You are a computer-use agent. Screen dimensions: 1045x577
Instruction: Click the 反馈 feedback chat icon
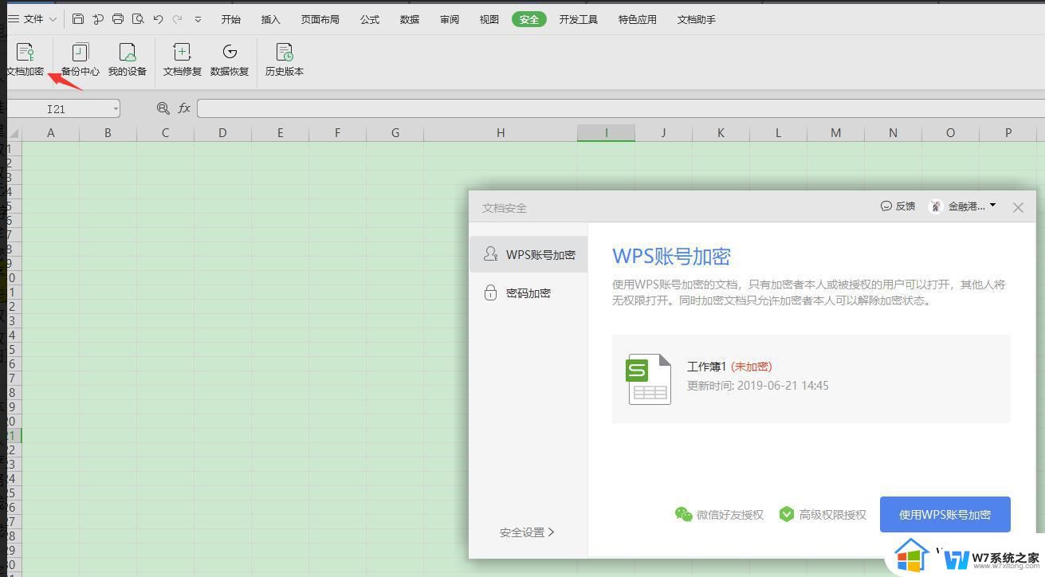[x=886, y=206]
